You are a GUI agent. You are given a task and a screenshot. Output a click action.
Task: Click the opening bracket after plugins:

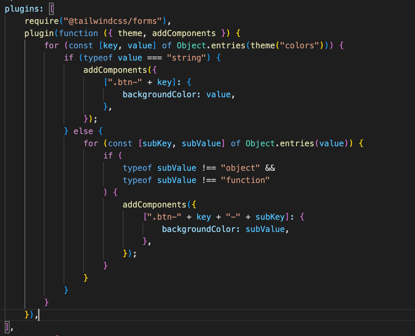click(52, 9)
